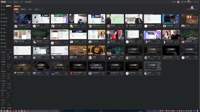This screenshot has width=200, height=112.
Task: Click the refresh icon in title bar
Action: [x=10, y=2]
